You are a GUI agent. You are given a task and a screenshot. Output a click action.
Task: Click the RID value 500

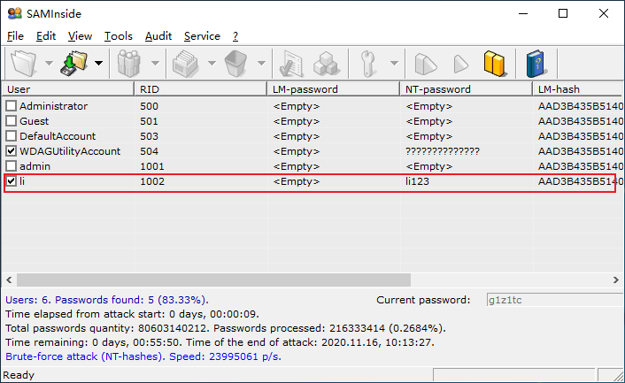point(149,106)
